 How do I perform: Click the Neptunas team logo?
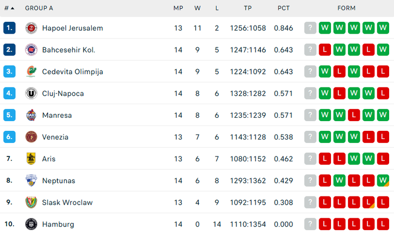click(x=31, y=181)
